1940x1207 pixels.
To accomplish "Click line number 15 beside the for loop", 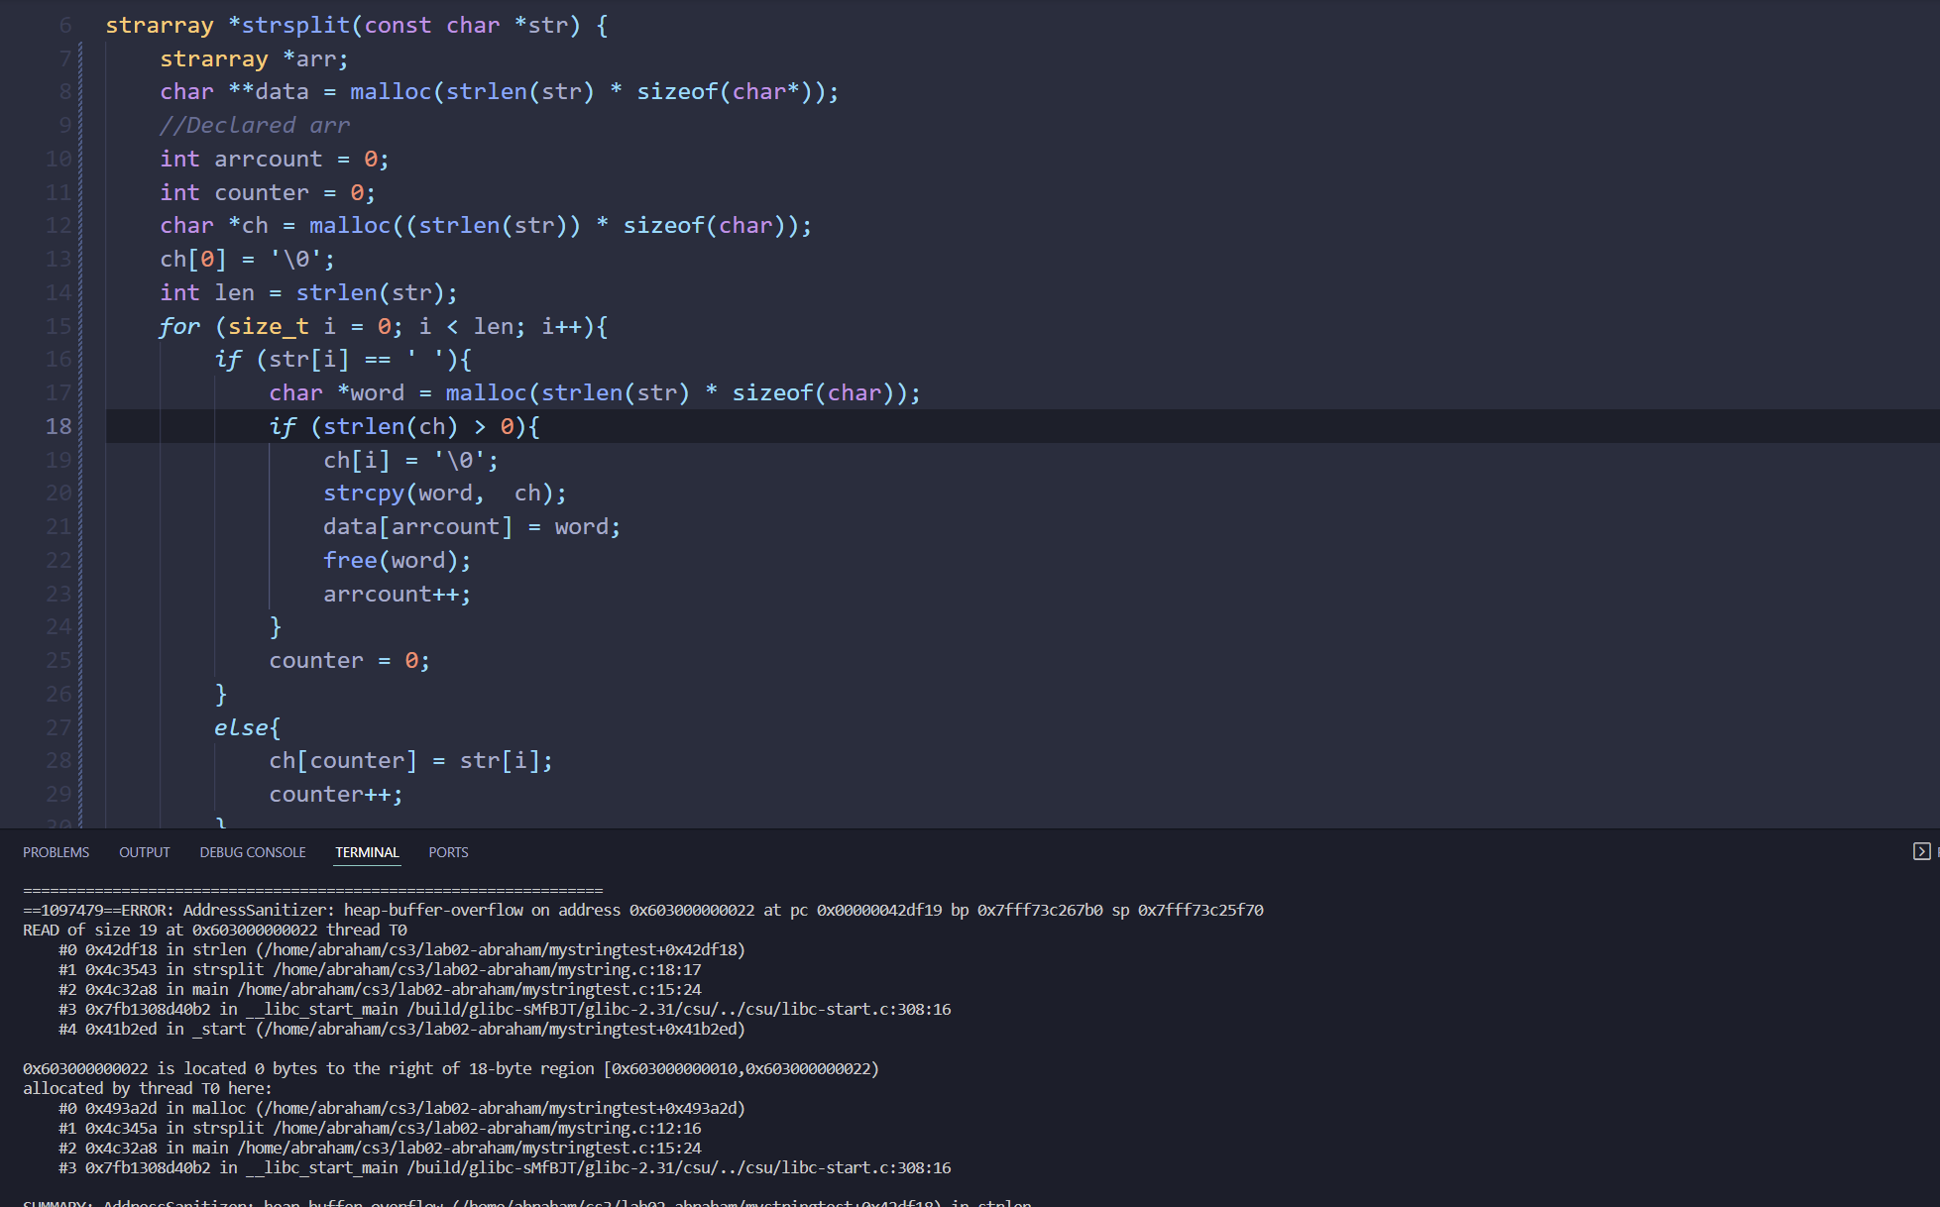I will (58, 326).
